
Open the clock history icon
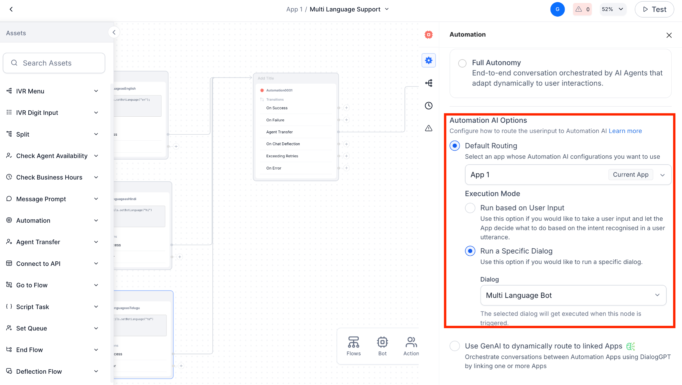pos(429,106)
